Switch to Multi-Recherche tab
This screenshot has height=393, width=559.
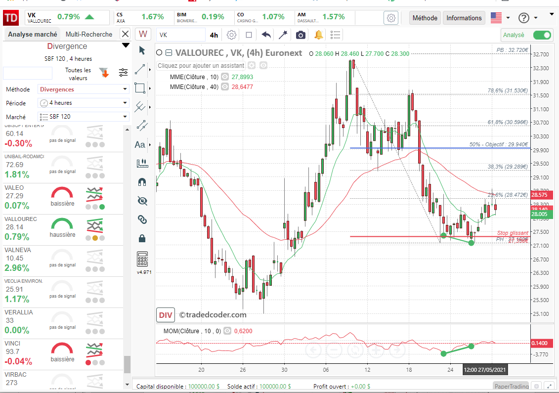point(89,34)
